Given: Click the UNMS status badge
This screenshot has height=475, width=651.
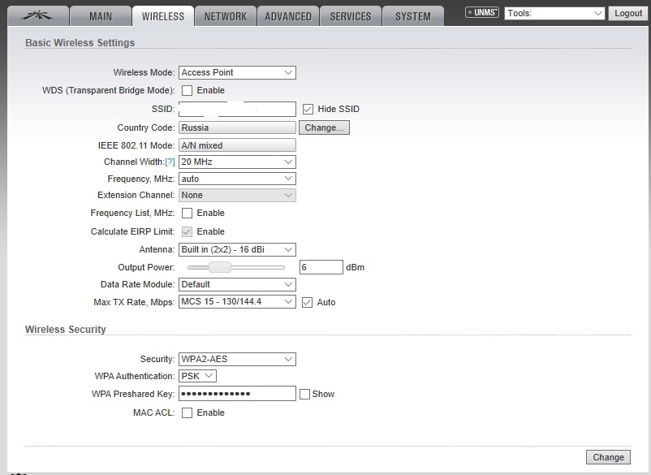Looking at the screenshot, I should tap(481, 12).
